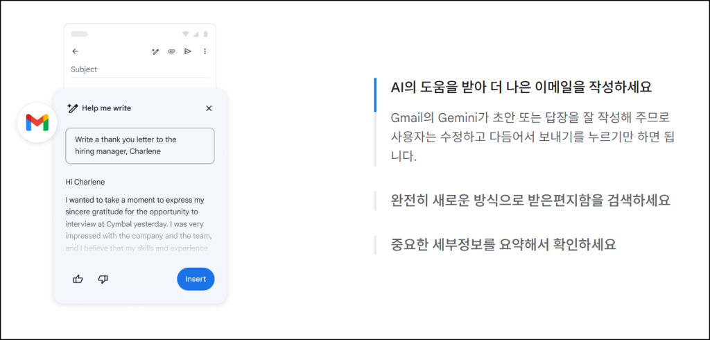Click the thumbs up feedback icon
Screen dimensions: 710x340
click(78, 279)
